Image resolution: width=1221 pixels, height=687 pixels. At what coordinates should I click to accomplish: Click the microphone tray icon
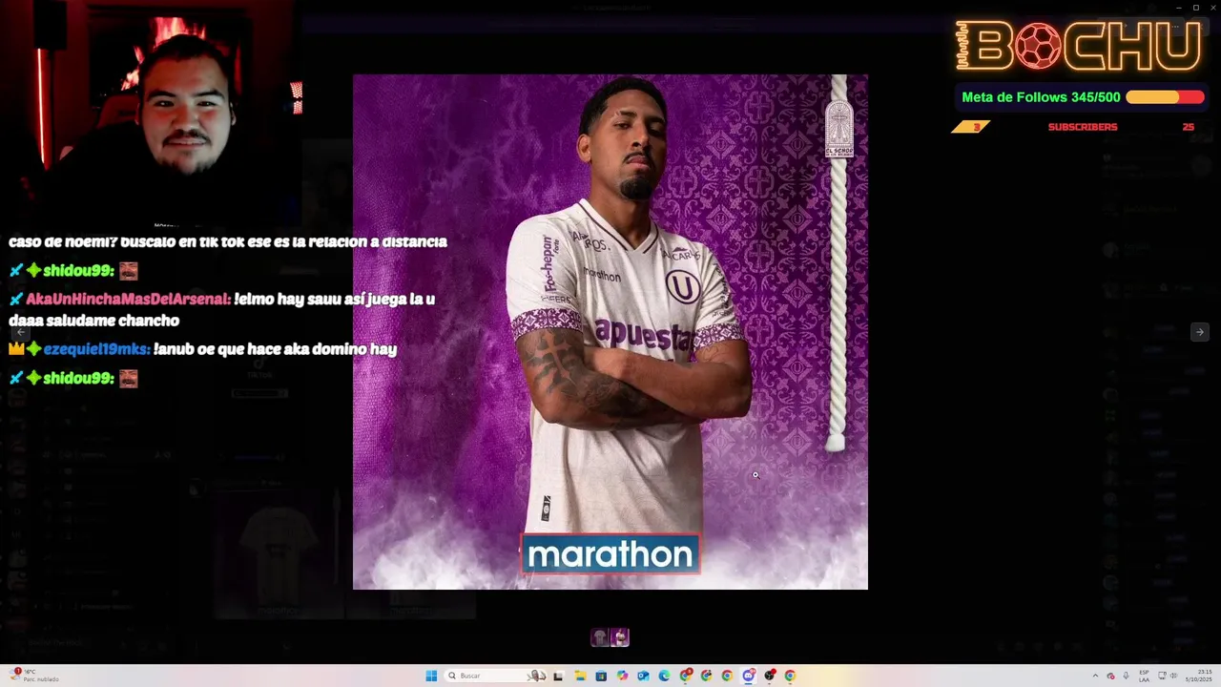(x=1126, y=676)
